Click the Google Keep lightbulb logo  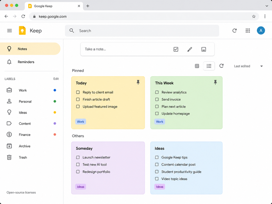pyautogui.click(x=22, y=31)
